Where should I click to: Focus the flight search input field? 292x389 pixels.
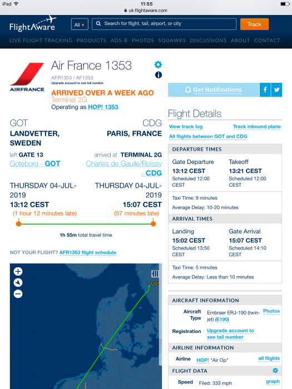[x=164, y=24]
